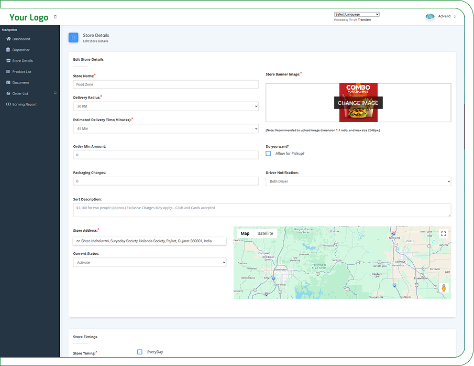The image size is (474, 366).
Task: Toggle sidebar with icon beside Your Logo
Action: pyautogui.click(x=56, y=17)
